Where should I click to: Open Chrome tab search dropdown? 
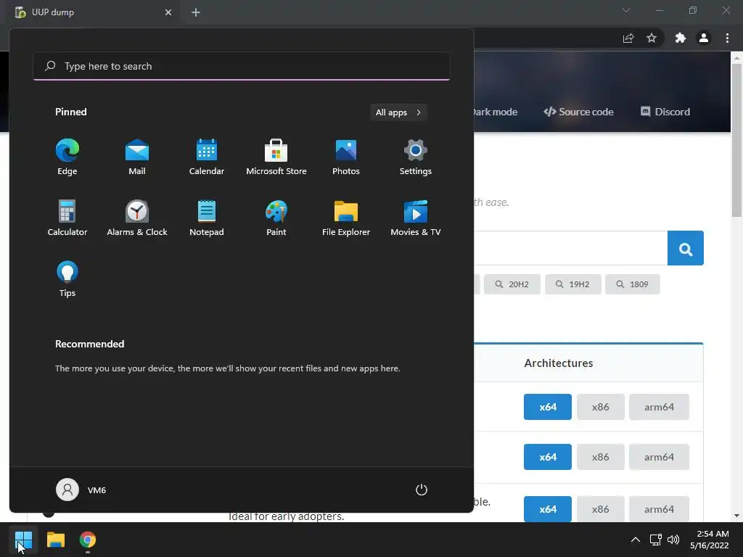pyautogui.click(x=626, y=10)
